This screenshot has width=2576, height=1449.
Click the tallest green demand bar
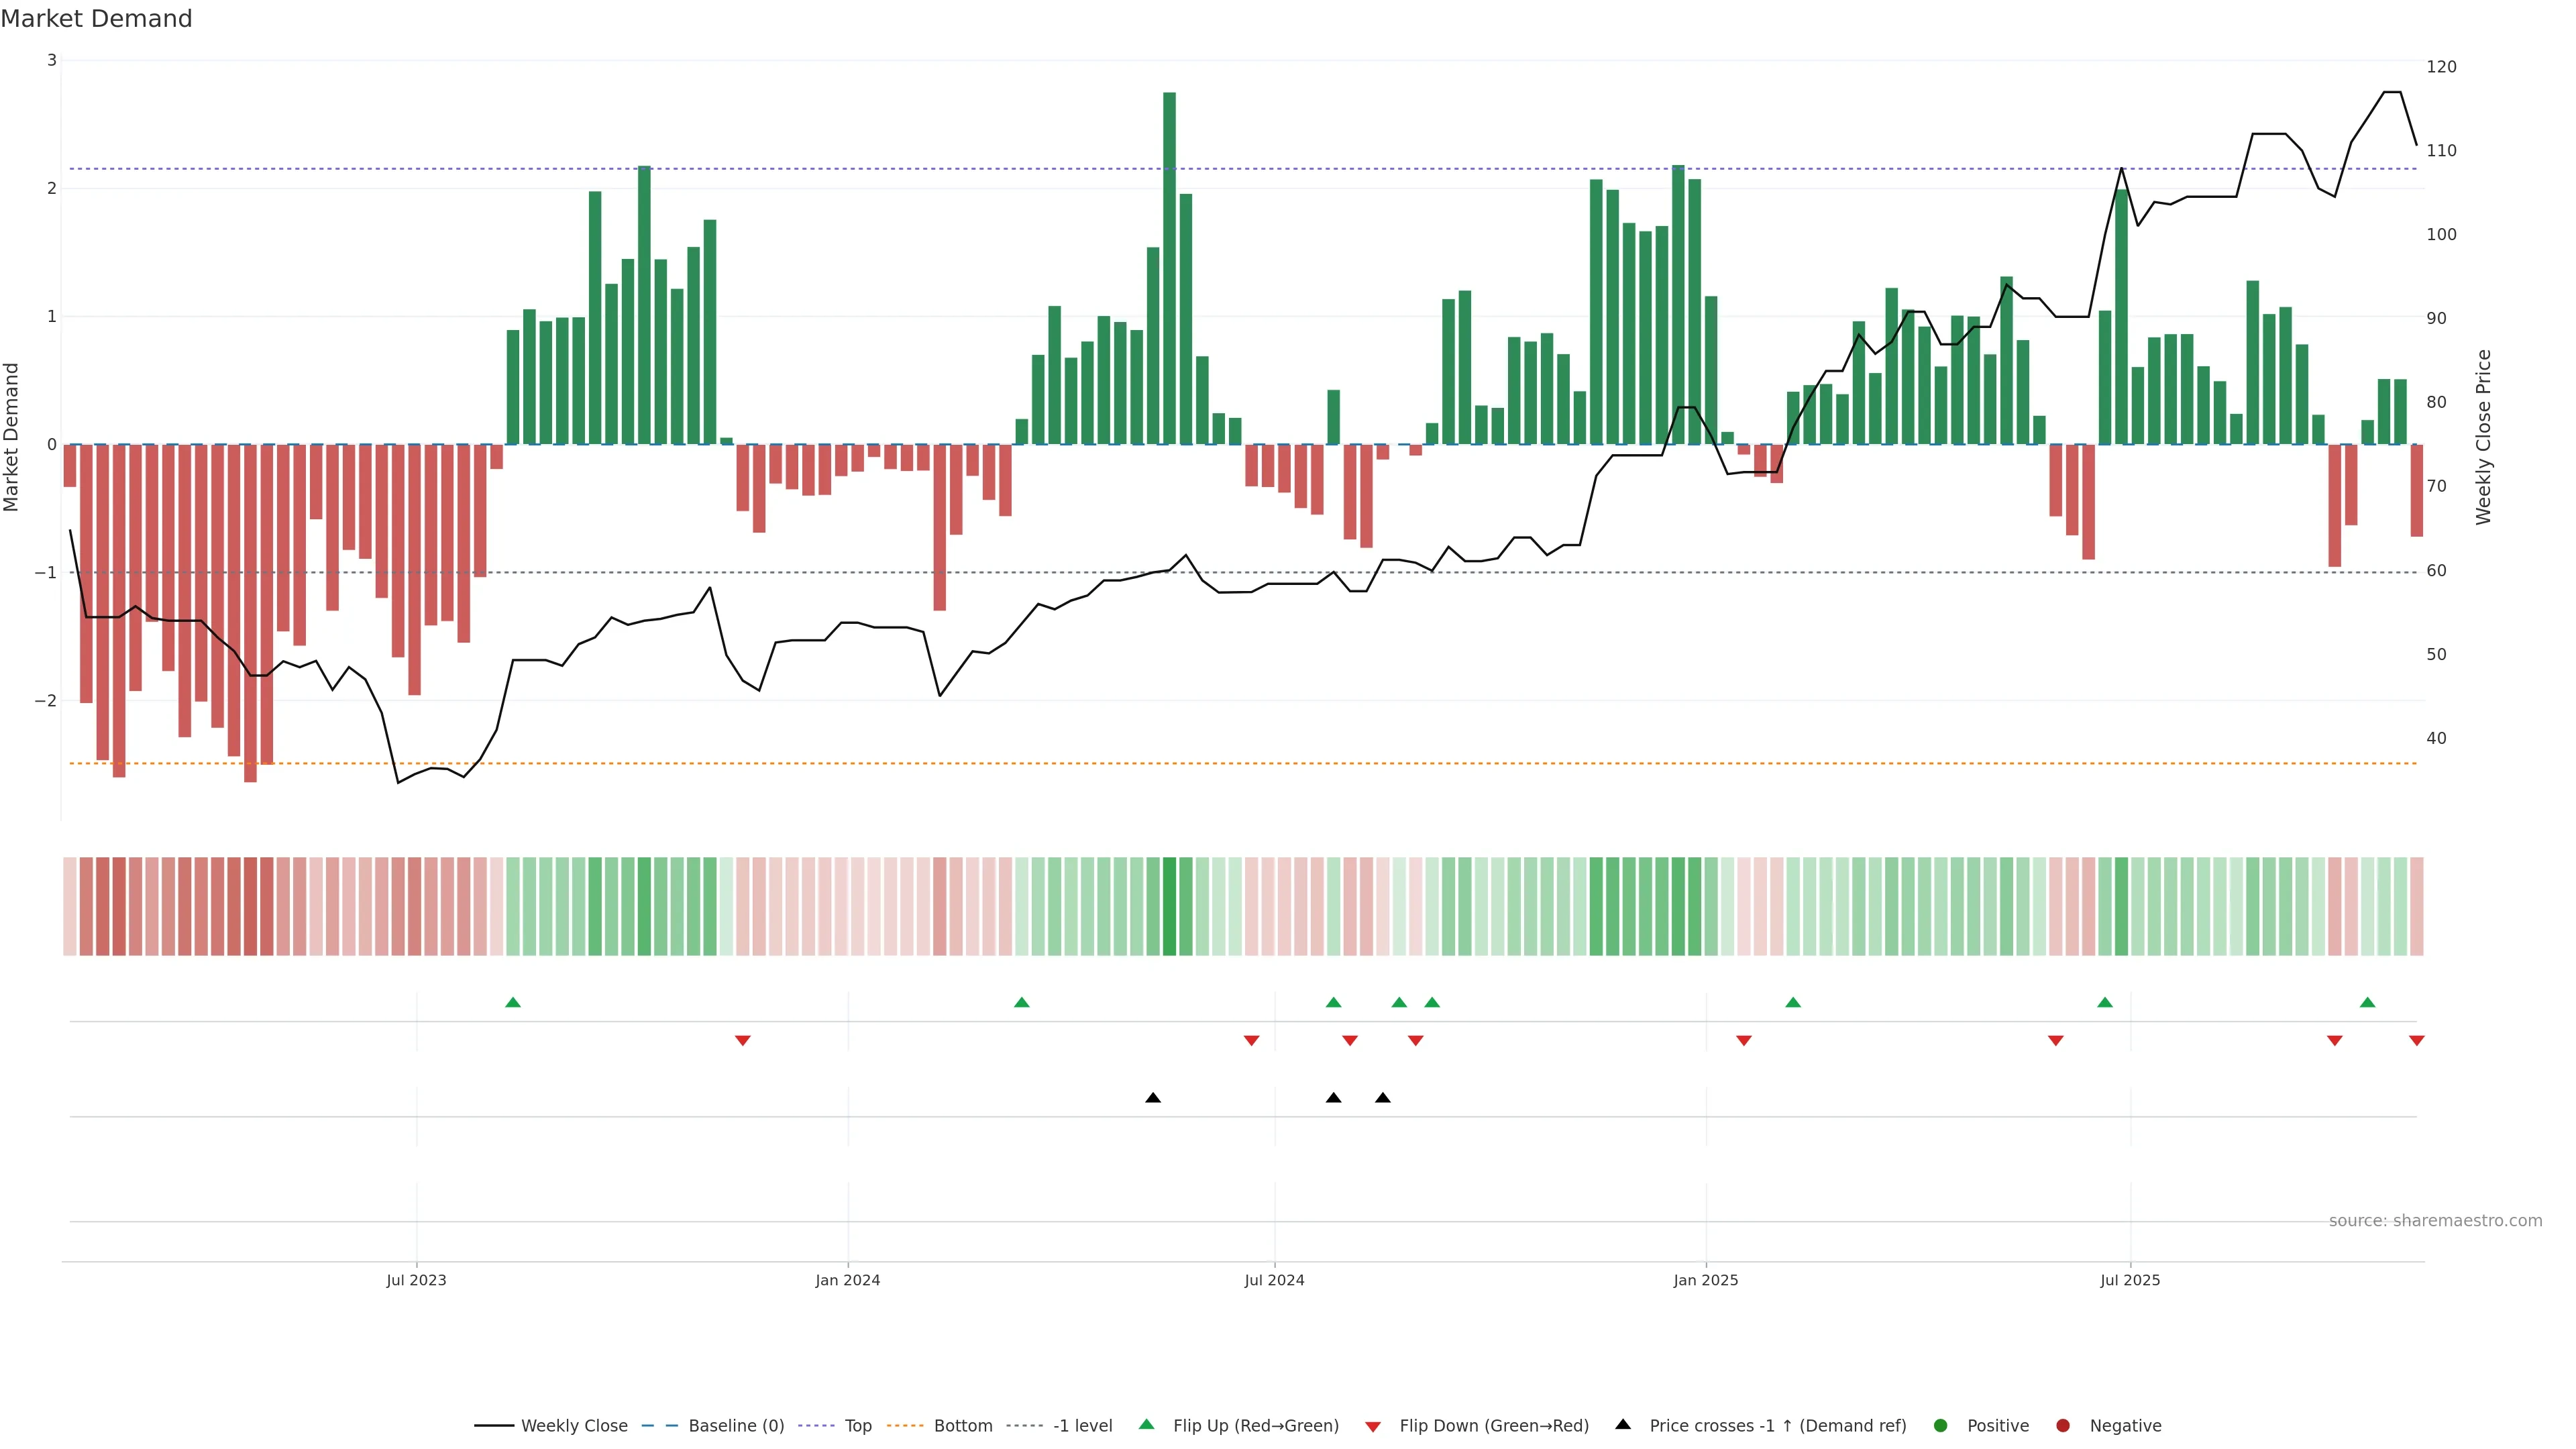coord(1169,268)
